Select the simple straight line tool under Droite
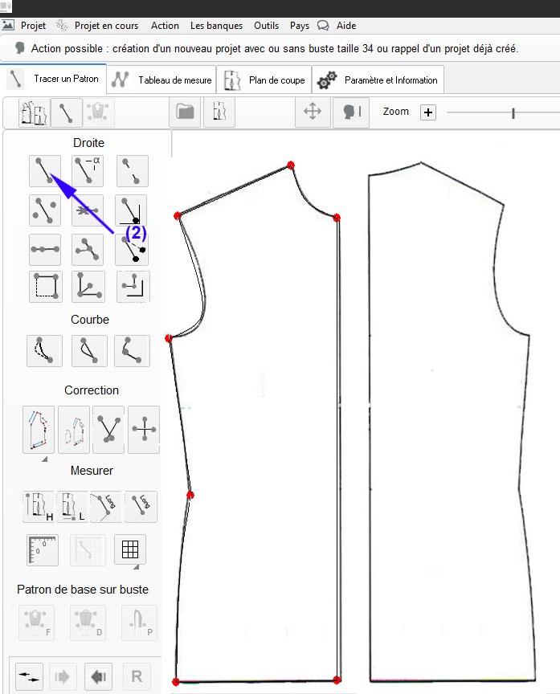 44,170
